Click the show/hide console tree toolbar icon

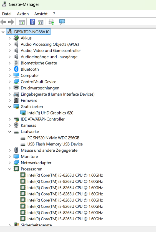click(22, 22)
